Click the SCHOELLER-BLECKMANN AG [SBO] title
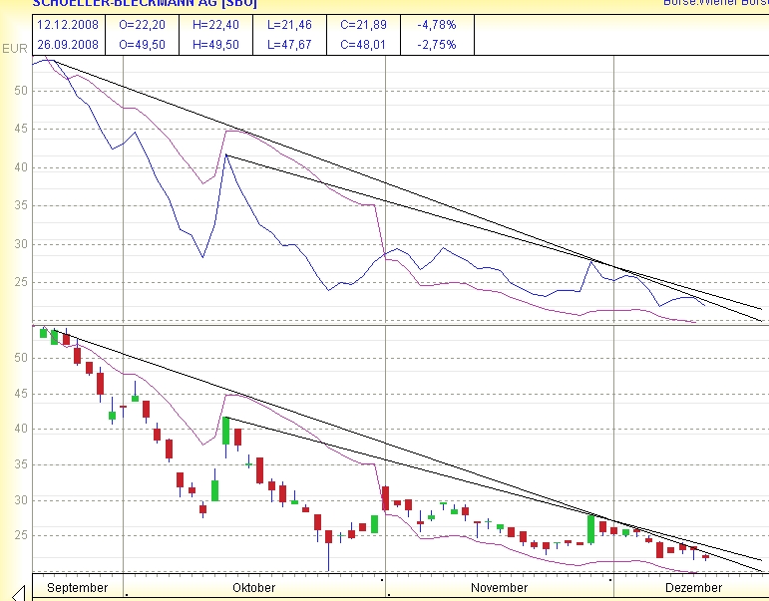 (x=145, y=4)
